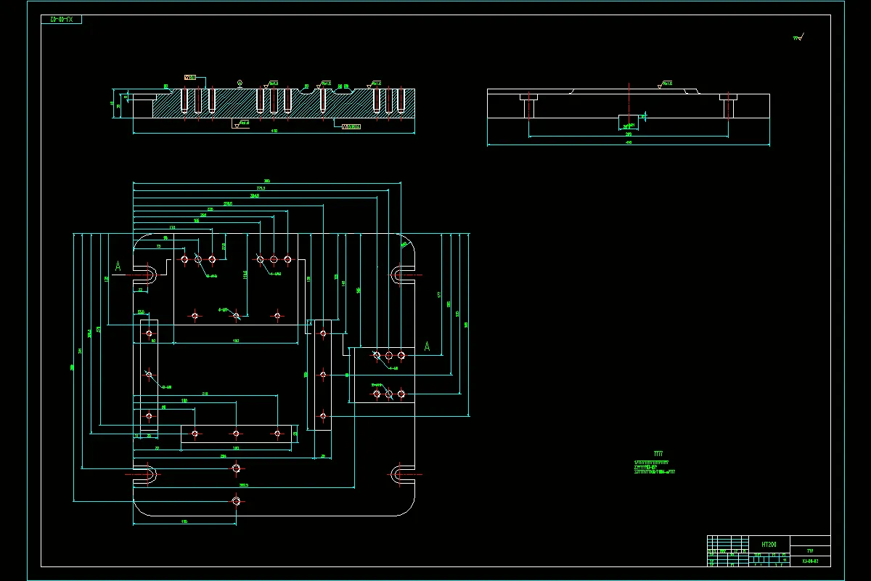Select the surface roughness symbol in sheet corner
Screen dimensions: 871x581
(798, 37)
